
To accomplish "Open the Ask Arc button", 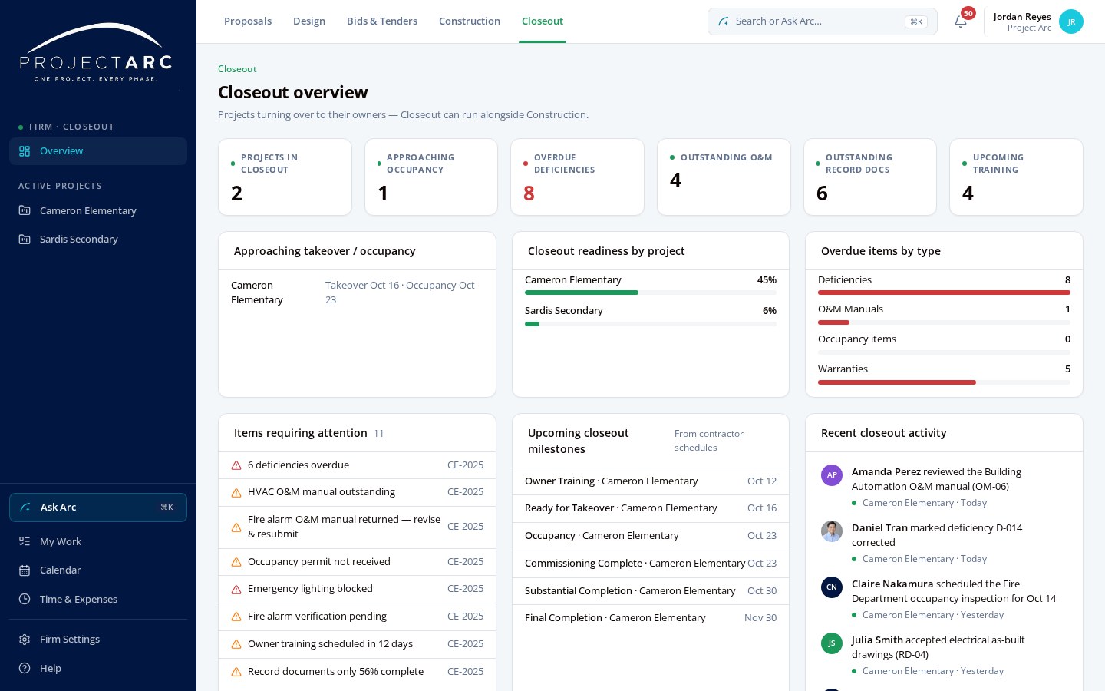I will [x=98, y=508].
